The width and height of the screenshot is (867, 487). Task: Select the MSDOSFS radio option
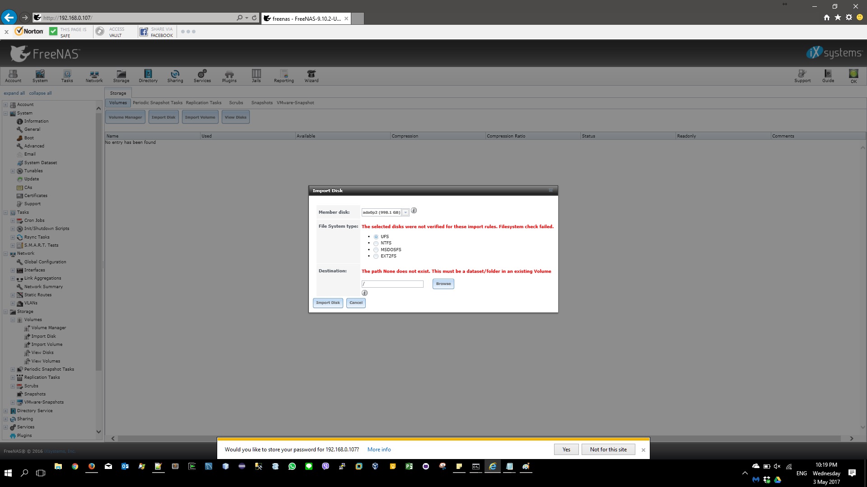[376, 250]
